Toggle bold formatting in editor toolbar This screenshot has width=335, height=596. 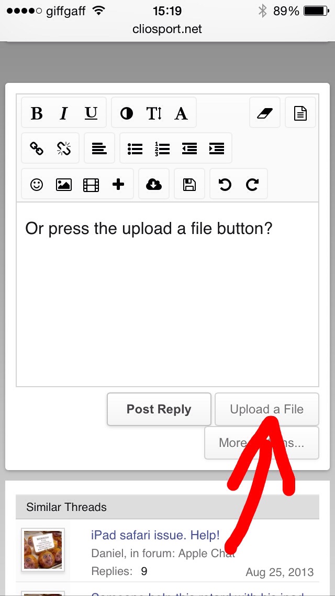coord(37,113)
